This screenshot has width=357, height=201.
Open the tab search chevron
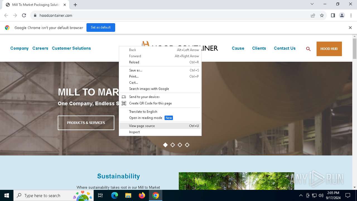click(312, 4)
